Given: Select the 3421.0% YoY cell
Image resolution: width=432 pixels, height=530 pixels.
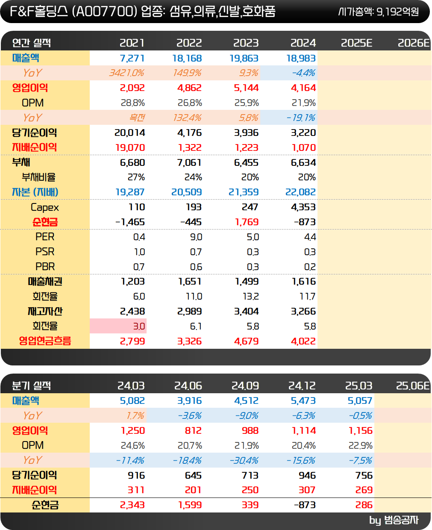Looking at the screenshot, I should pyautogui.click(x=126, y=73).
